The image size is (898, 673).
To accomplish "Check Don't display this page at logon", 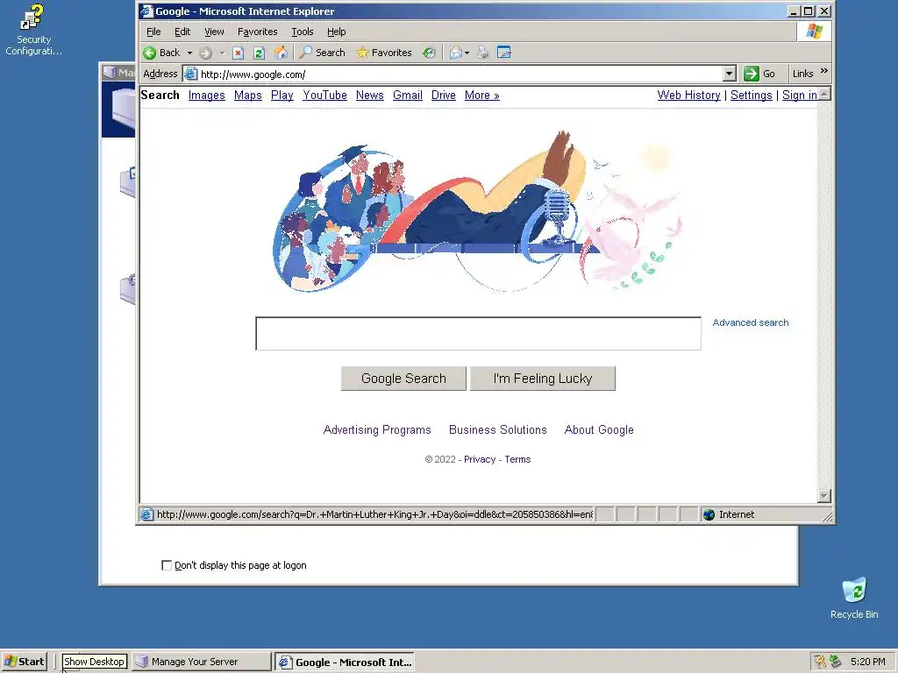I will click(167, 565).
